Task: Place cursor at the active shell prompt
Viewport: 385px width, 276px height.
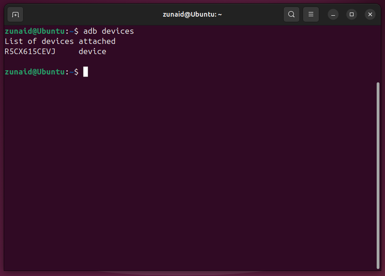Action: point(85,71)
